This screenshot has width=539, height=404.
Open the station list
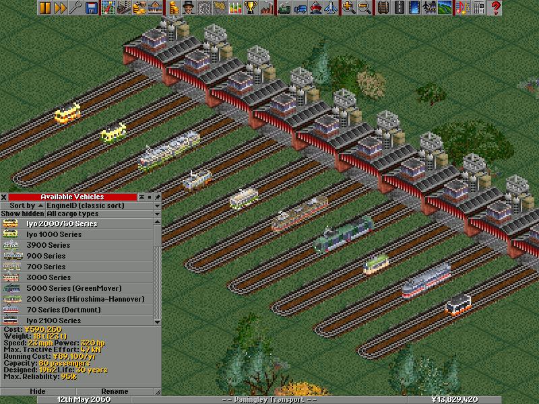coord(154,7)
